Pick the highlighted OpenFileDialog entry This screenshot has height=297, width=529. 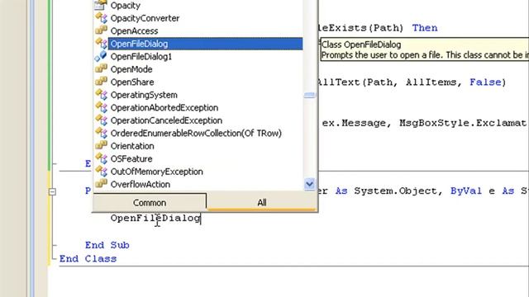click(x=206, y=44)
